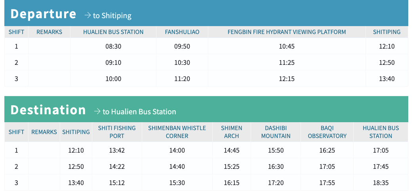Select the 13:40 Shitiping arrival in the Departure table
413x191 pixels.
pos(387,79)
